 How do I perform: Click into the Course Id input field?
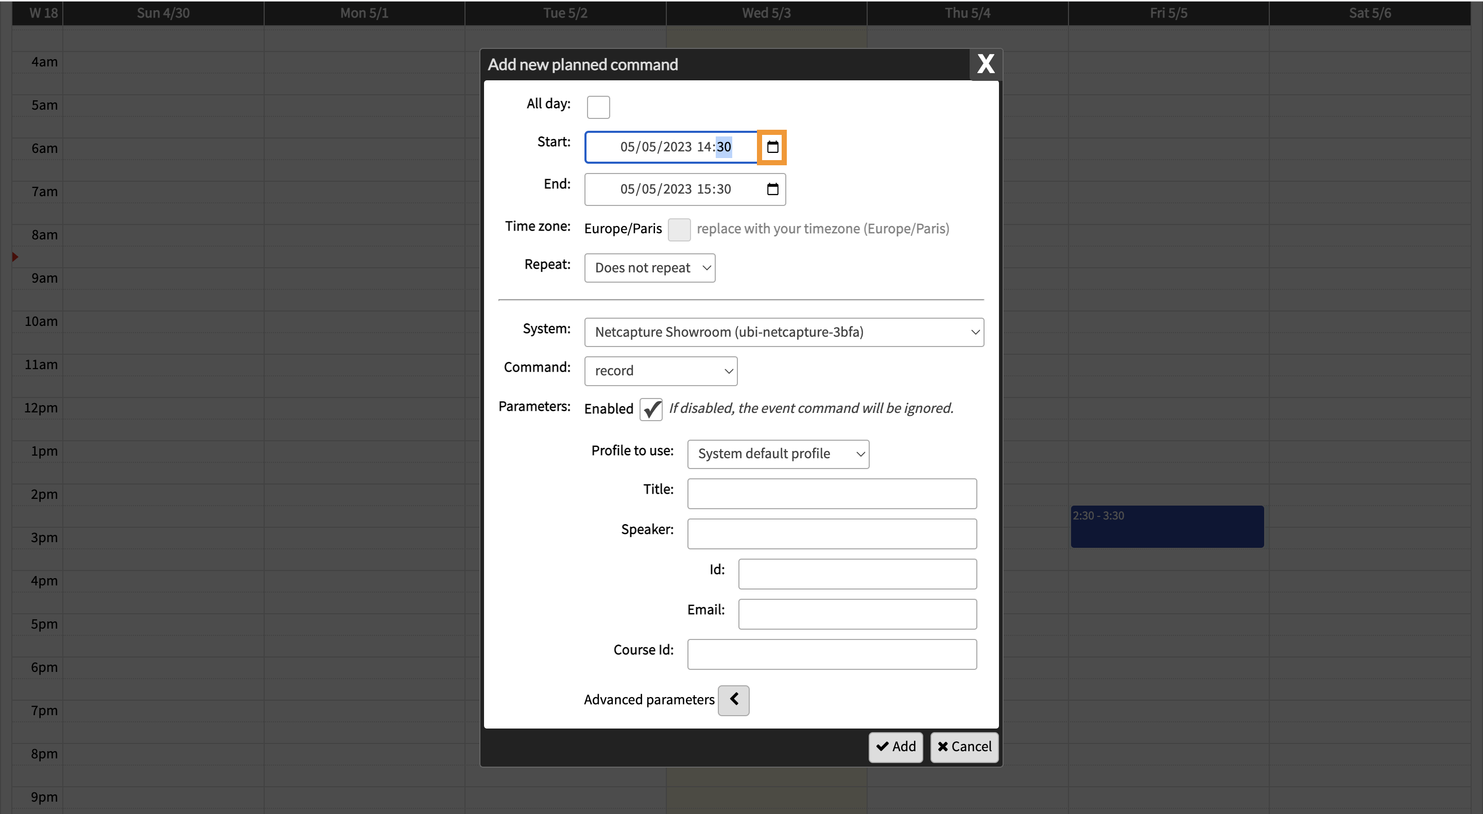(831, 654)
